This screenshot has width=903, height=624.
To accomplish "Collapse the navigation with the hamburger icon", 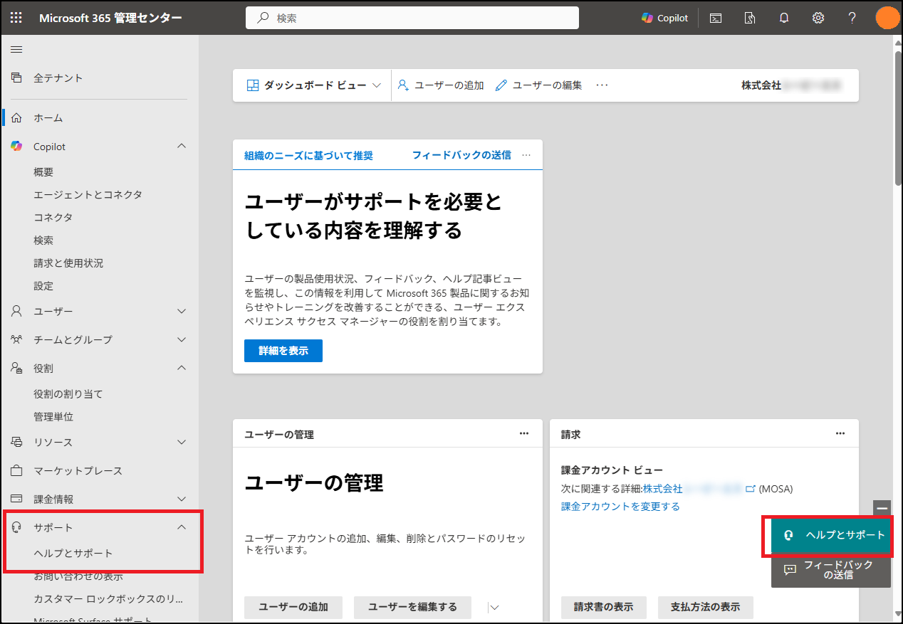I will (x=16, y=49).
